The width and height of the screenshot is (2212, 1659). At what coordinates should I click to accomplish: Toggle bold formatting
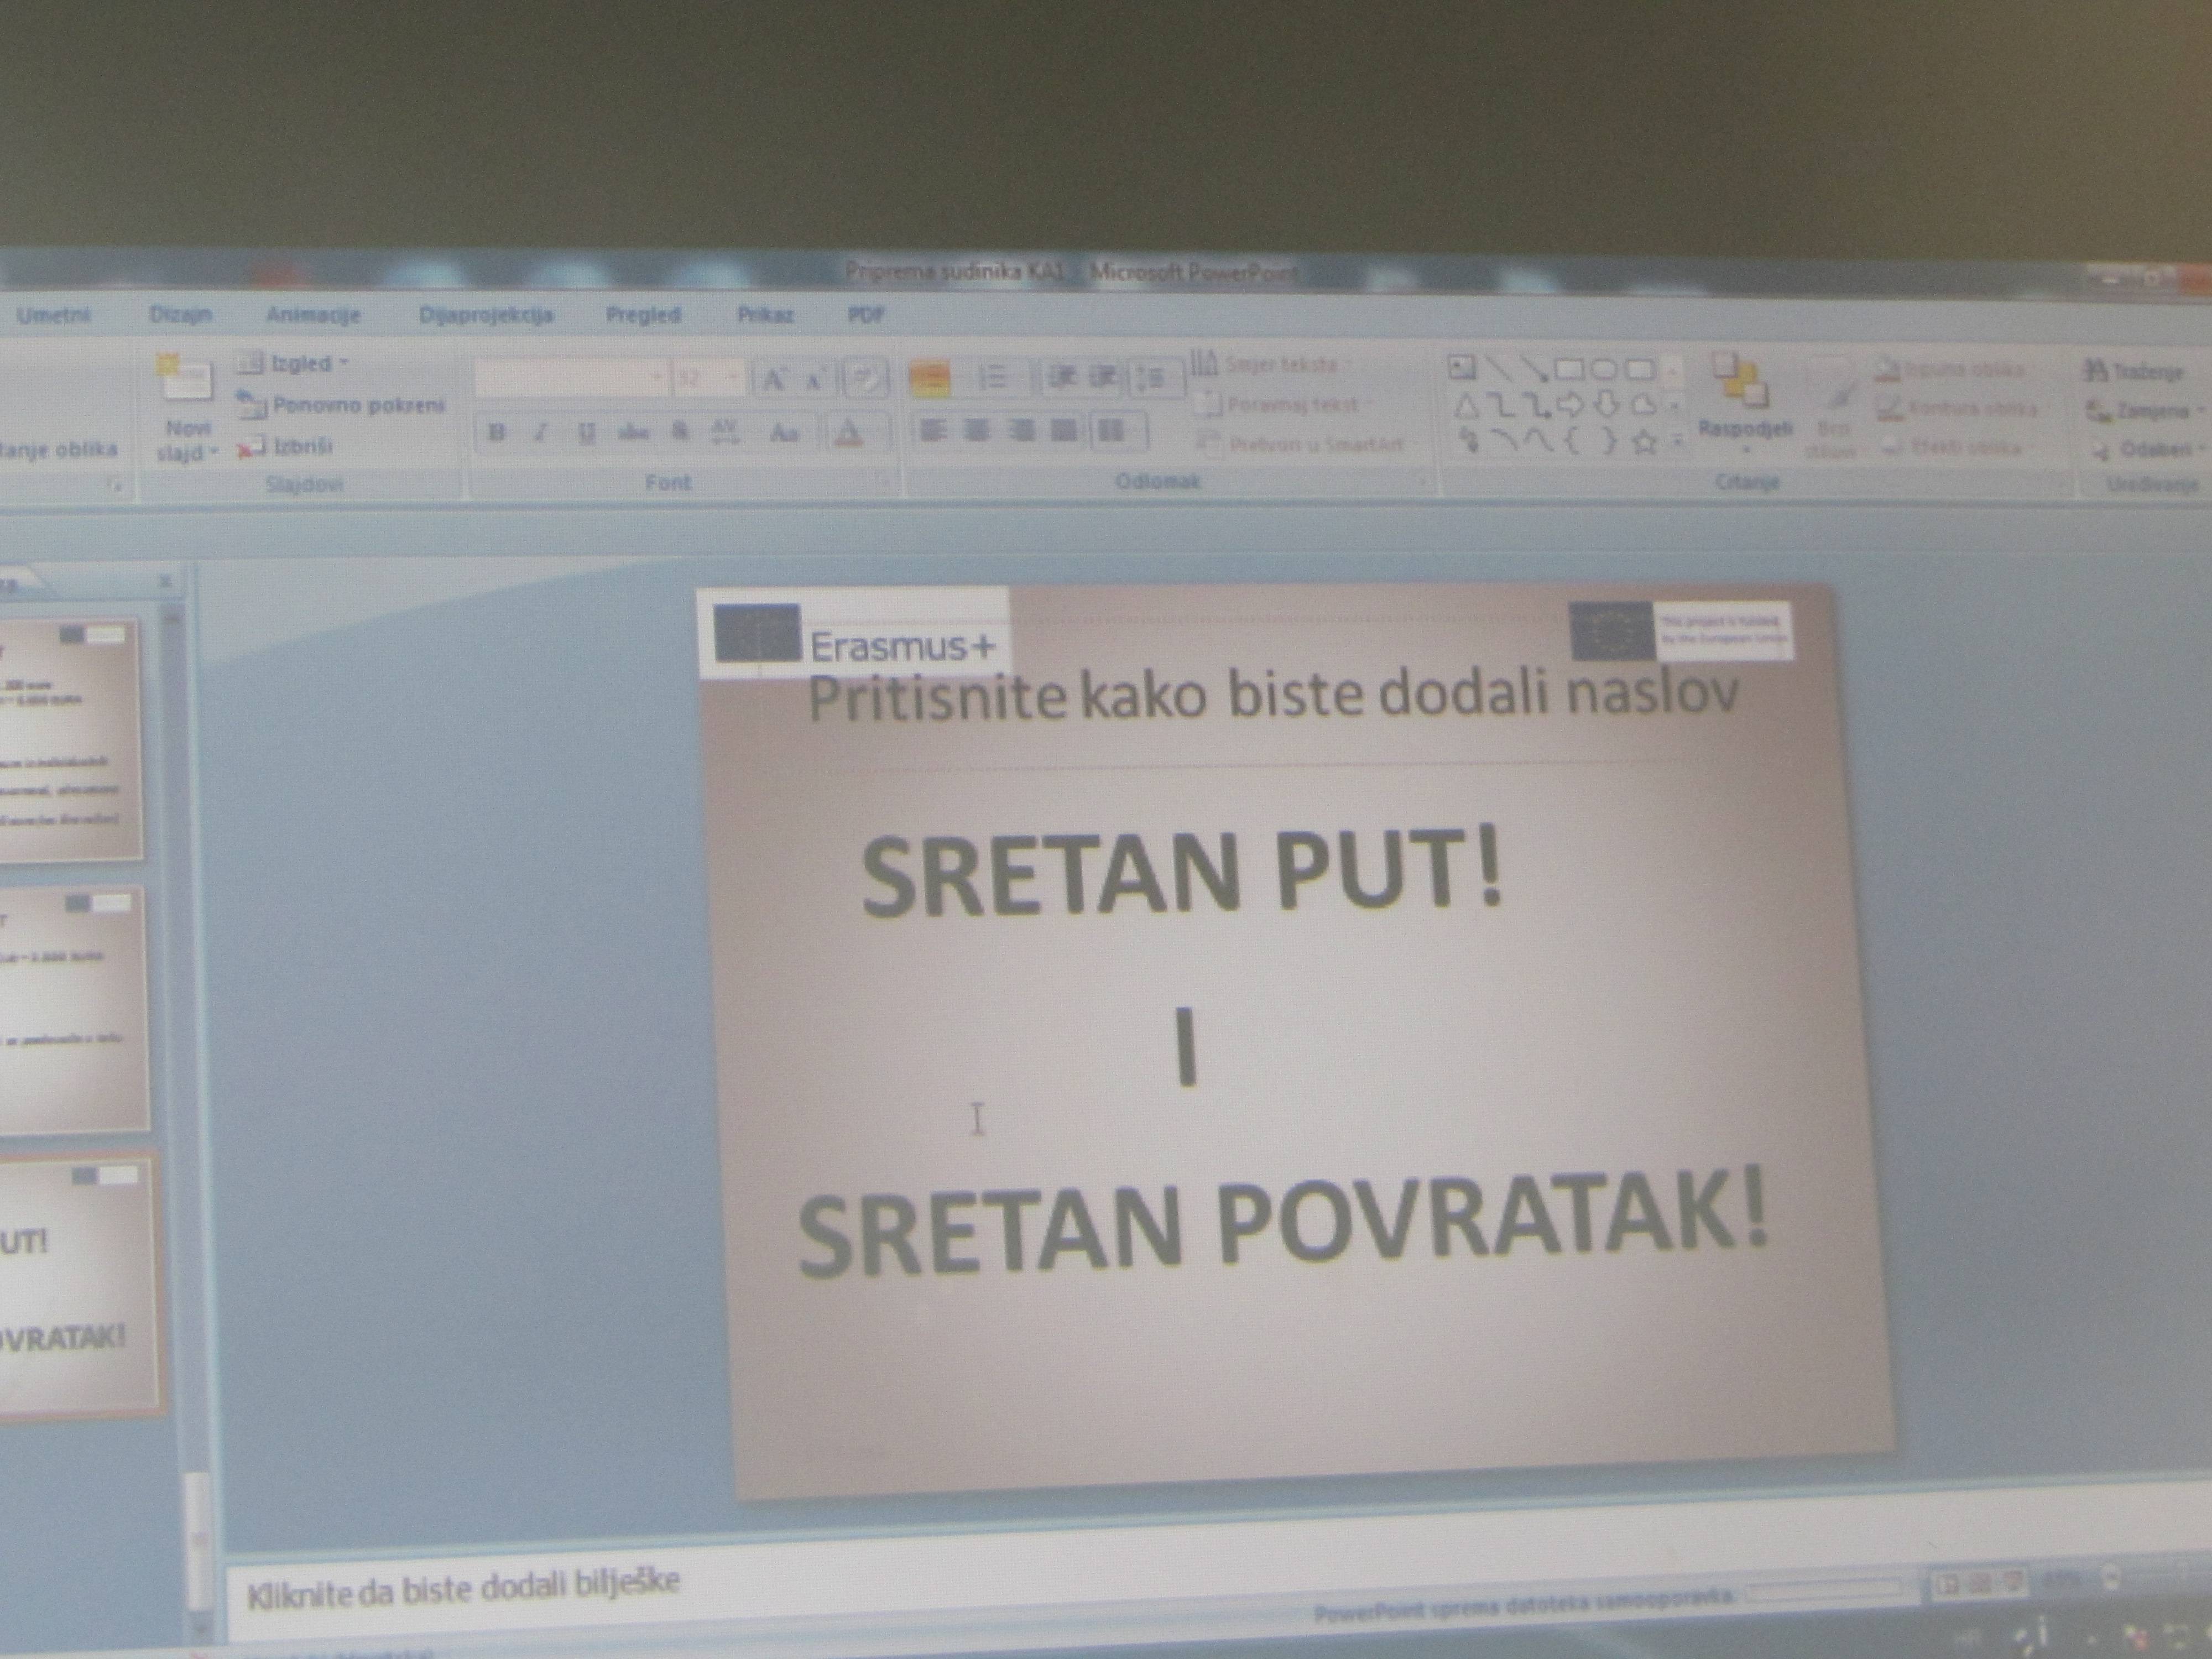pos(497,433)
